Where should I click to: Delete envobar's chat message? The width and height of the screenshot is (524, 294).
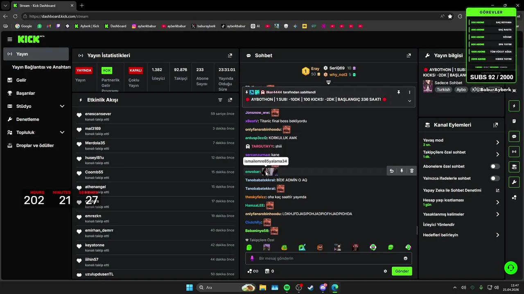412,171
